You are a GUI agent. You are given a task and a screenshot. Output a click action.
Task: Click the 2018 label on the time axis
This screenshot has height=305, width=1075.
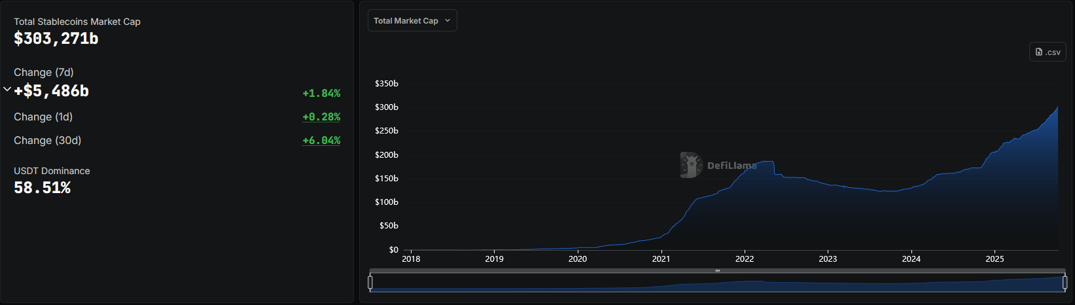pyautogui.click(x=411, y=259)
